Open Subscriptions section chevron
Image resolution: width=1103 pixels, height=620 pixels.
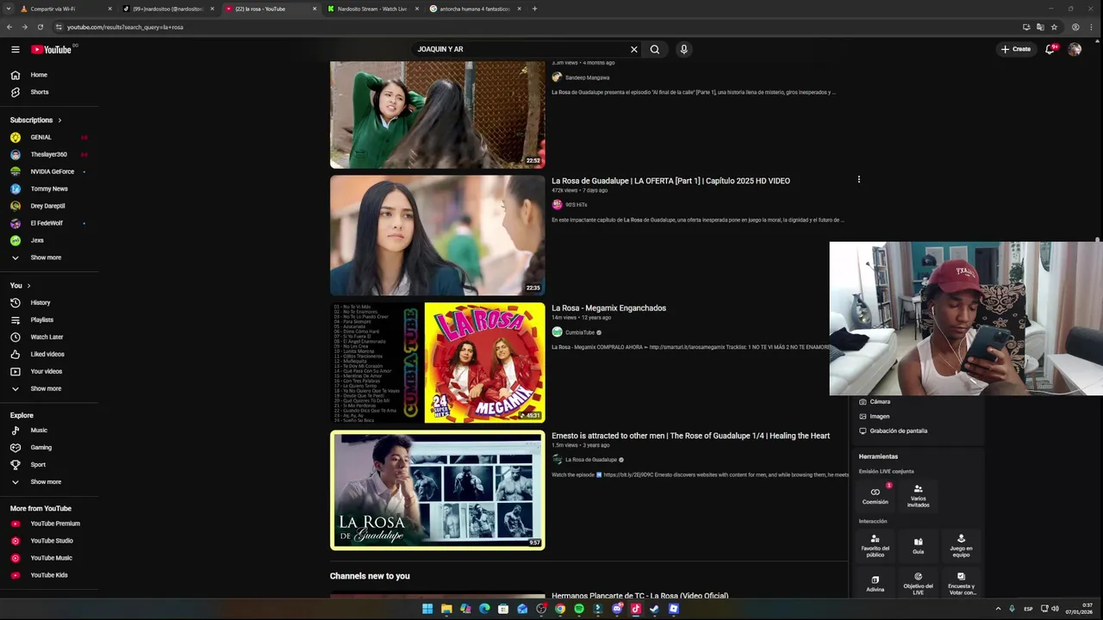(x=59, y=120)
